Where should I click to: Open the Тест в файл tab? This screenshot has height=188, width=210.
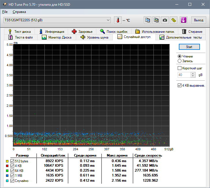click(x=21, y=37)
